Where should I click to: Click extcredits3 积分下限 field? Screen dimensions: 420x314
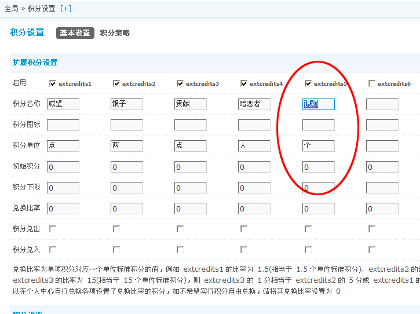tap(191, 188)
